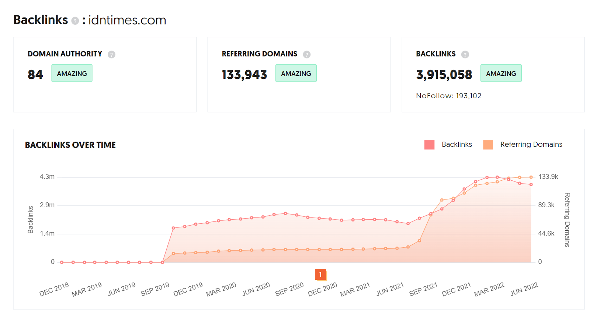Click 89.3k right axis label

pyautogui.click(x=546, y=205)
